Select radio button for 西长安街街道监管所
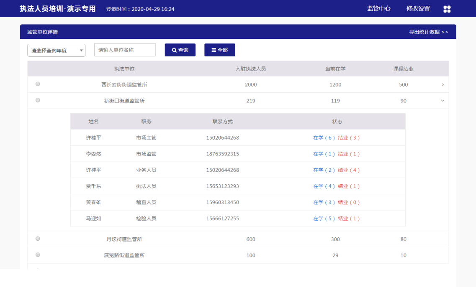The image size is (476, 287). (38, 84)
